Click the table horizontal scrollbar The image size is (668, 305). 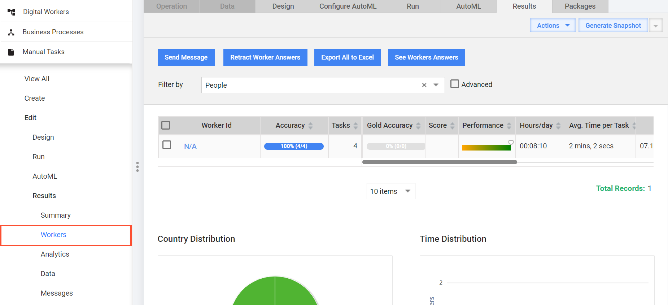(x=440, y=162)
